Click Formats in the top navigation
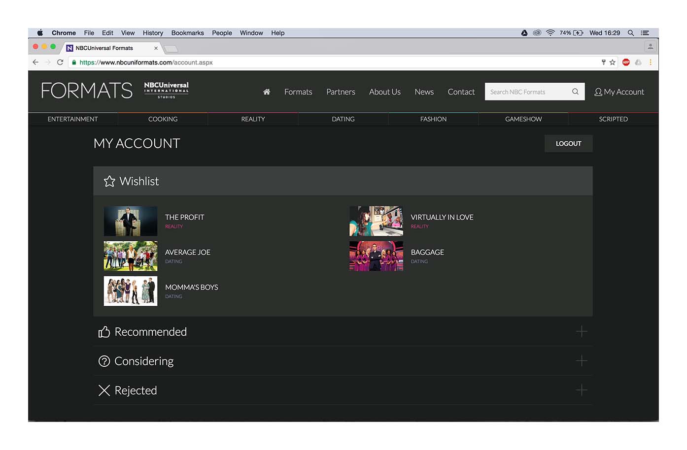This screenshot has height=450, width=687. [x=298, y=92]
